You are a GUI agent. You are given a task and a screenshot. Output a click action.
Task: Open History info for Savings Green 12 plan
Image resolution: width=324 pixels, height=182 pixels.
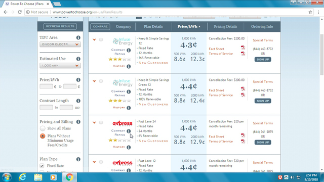(129, 108)
